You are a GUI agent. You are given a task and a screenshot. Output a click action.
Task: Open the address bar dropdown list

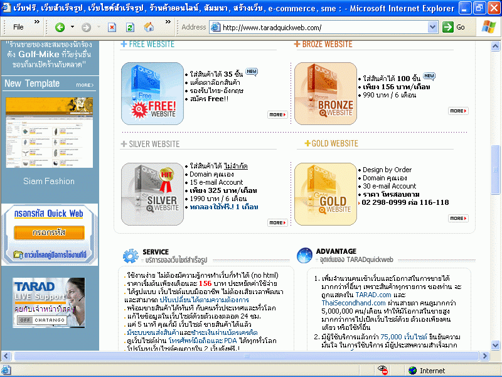[432, 27]
